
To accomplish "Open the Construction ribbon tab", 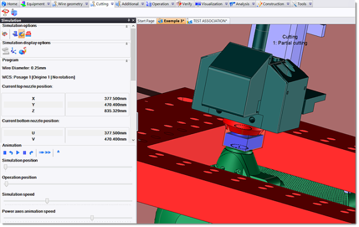I will (271, 4).
